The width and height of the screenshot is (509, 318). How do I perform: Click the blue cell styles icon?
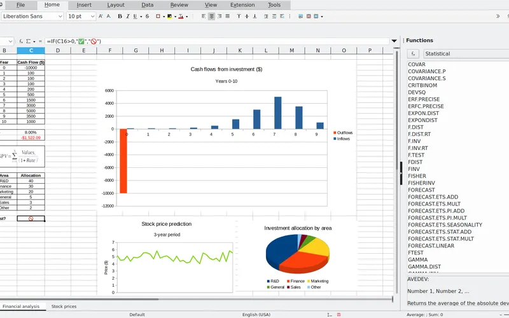click(316, 17)
